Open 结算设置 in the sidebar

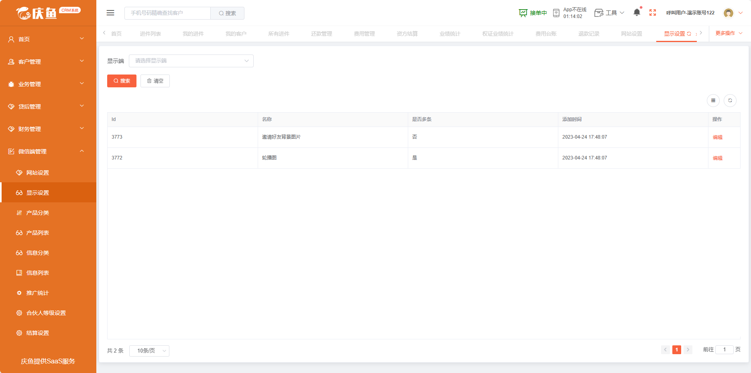tap(48, 333)
